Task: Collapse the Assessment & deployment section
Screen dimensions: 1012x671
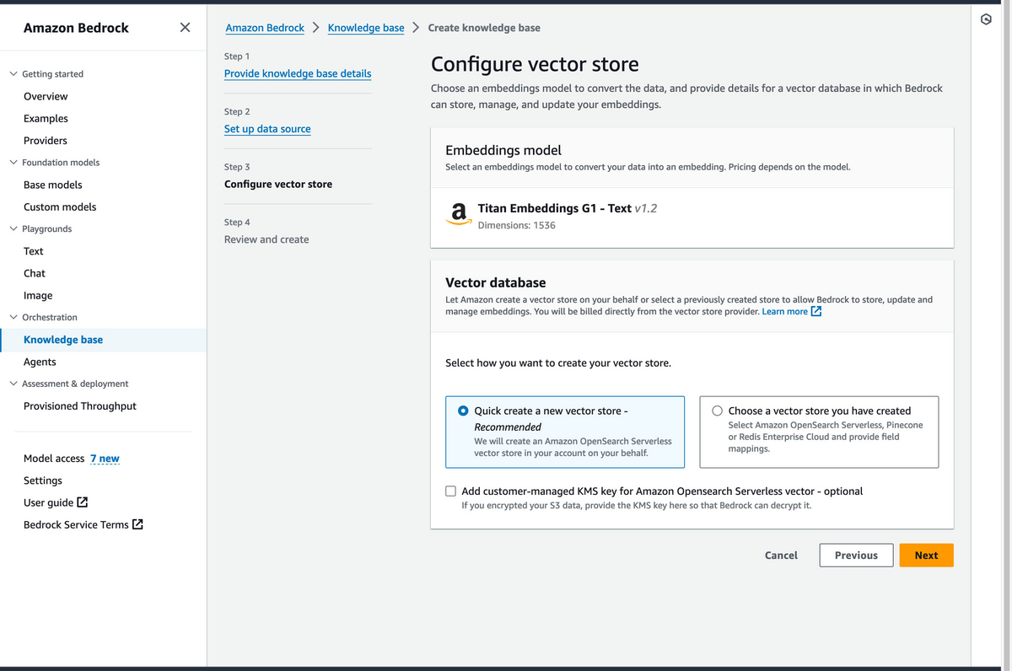Action: [13, 384]
